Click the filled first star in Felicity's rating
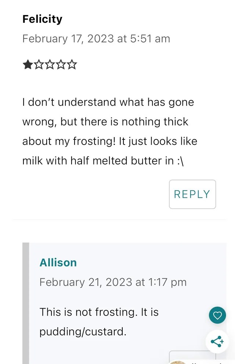This screenshot has height=364, width=235. point(28,65)
